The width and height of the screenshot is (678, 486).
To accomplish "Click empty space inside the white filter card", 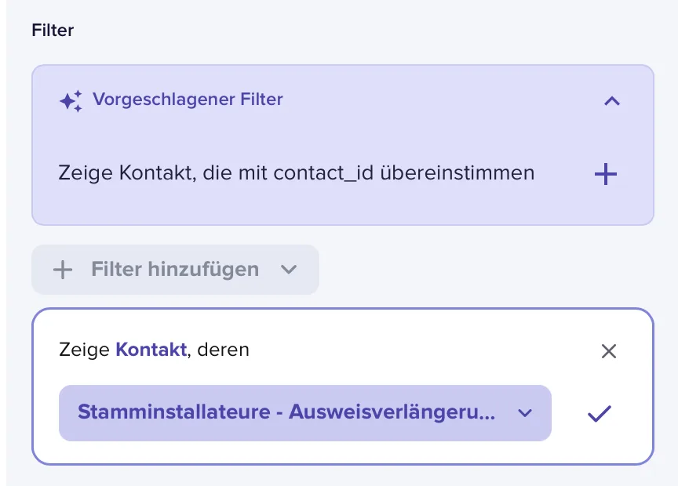I will click(x=389, y=351).
